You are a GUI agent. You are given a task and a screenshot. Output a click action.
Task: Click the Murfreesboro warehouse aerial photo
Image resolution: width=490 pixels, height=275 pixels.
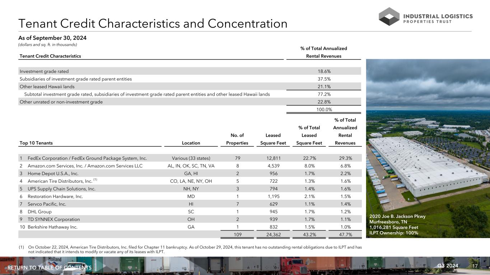coord(427,143)
